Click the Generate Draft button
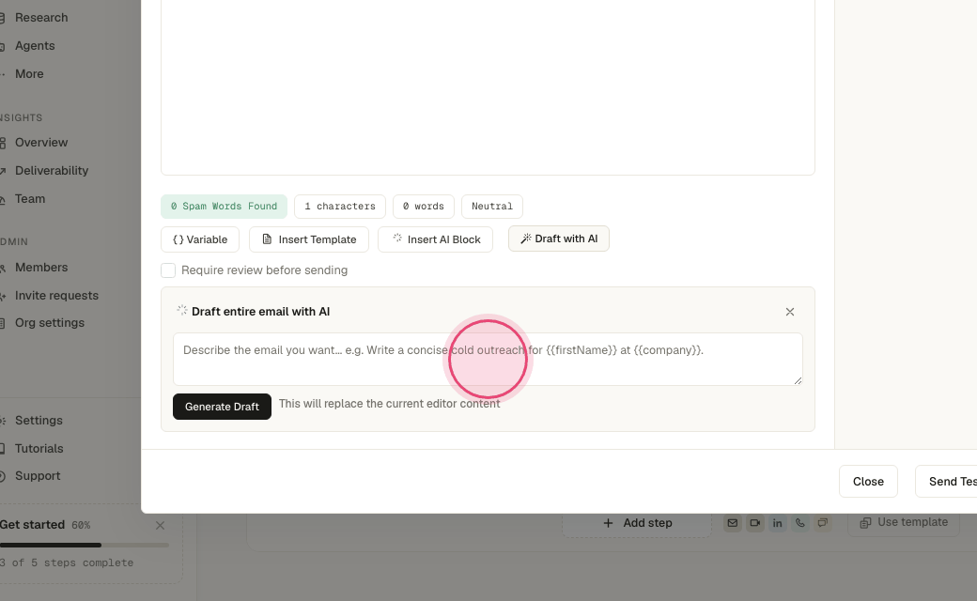977x601 pixels. point(222,407)
